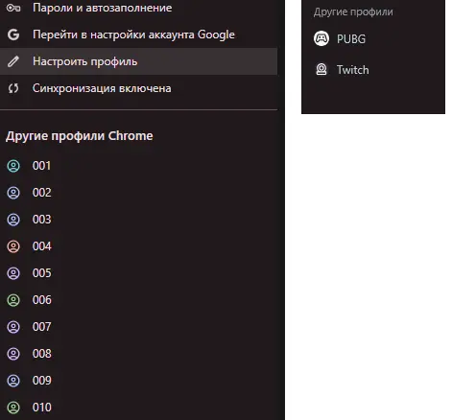Select Настроить профиль menu entry
This screenshot has height=420, width=452.
click(x=138, y=61)
